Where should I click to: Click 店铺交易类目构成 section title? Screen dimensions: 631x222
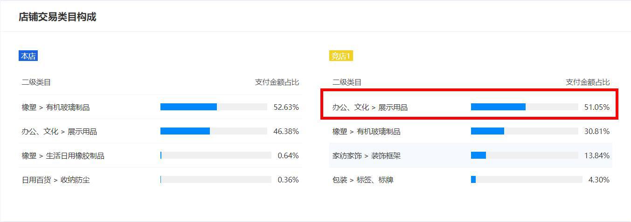pos(57,17)
